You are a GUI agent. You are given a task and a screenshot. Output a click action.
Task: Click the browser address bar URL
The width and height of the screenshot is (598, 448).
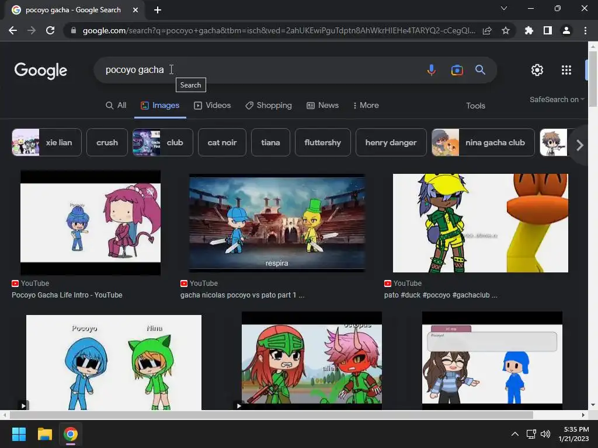(x=279, y=30)
